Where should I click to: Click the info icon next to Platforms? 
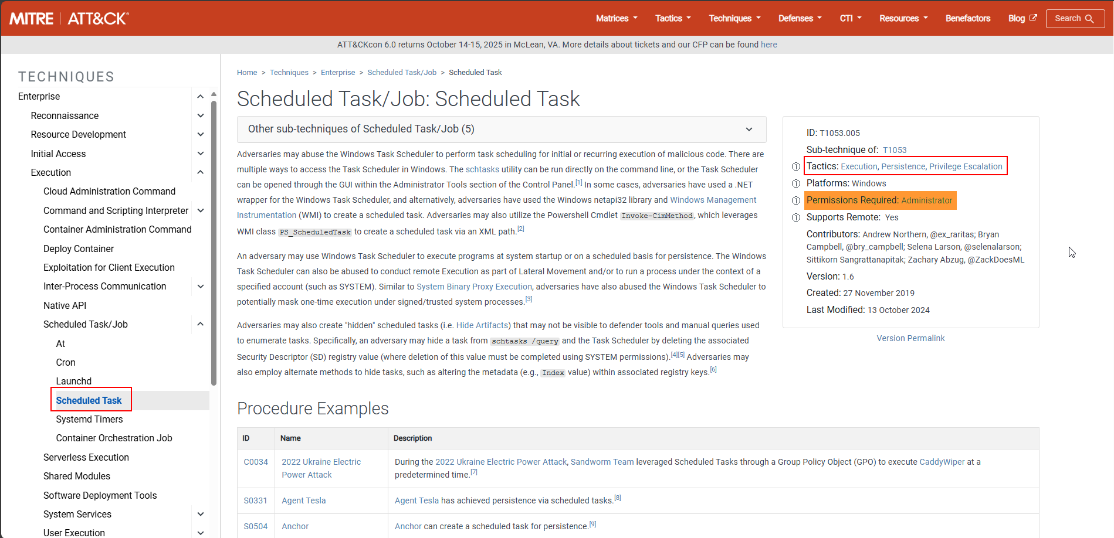pyautogui.click(x=796, y=183)
